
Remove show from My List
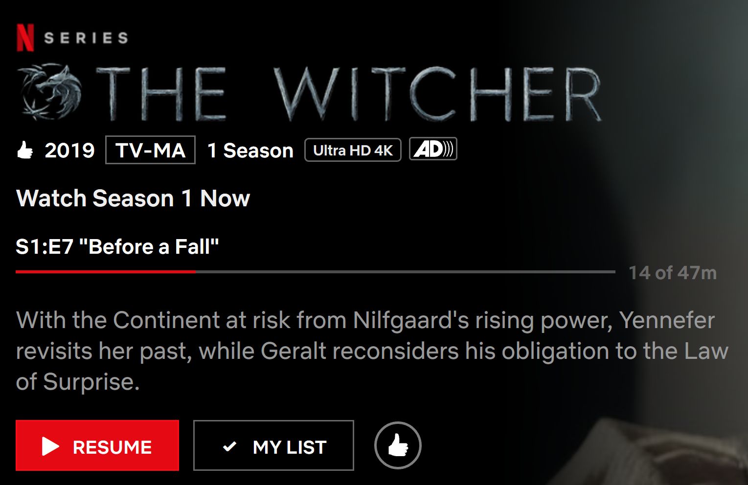click(x=273, y=445)
